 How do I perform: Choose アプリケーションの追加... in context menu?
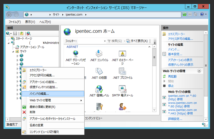(x=53, y=82)
